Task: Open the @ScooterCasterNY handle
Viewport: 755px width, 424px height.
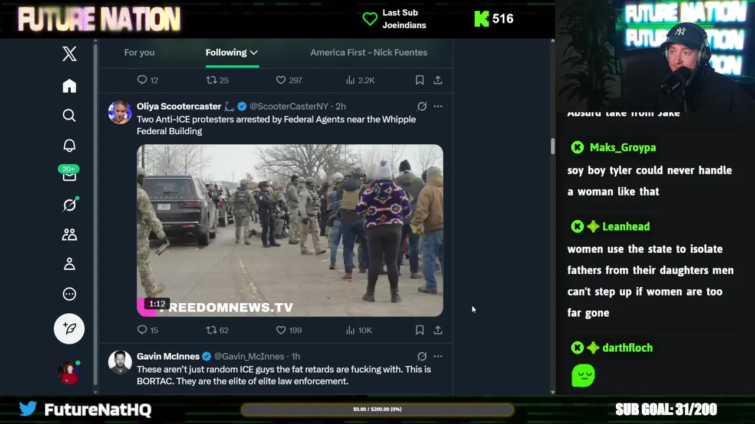Action: [x=289, y=107]
